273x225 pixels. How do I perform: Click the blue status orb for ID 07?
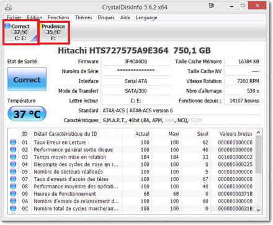tap(13, 179)
